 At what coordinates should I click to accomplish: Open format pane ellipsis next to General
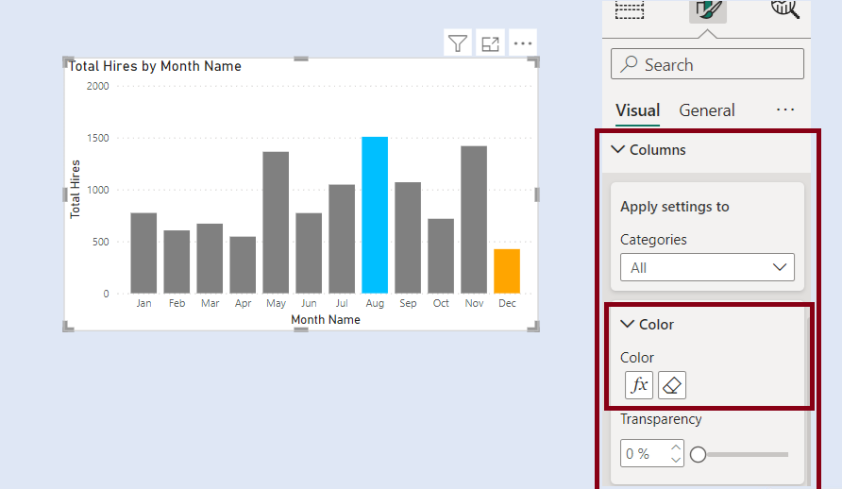[x=785, y=110]
